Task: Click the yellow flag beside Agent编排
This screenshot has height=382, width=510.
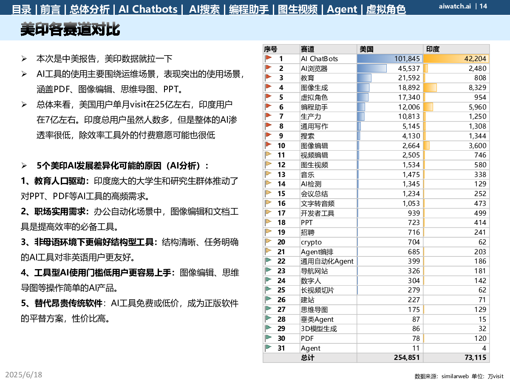Action: tap(268, 252)
